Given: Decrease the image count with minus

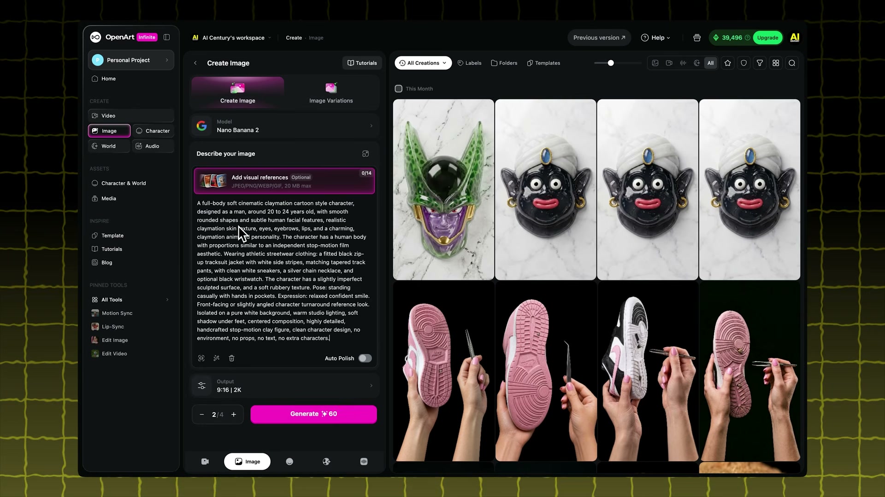Looking at the screenshot, I should click(201, 415).
